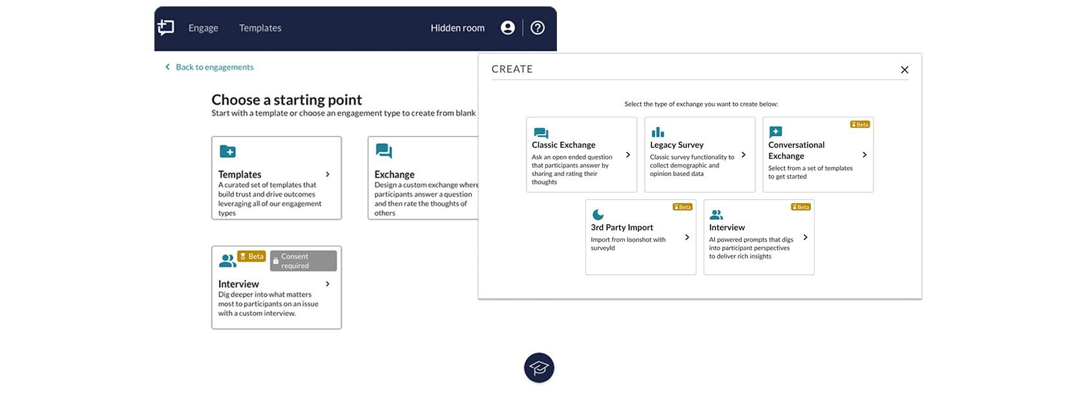This screenshot has height=412, width=1077.
Task: Open the Templates menu in header
Action: [x=260, y=28]
